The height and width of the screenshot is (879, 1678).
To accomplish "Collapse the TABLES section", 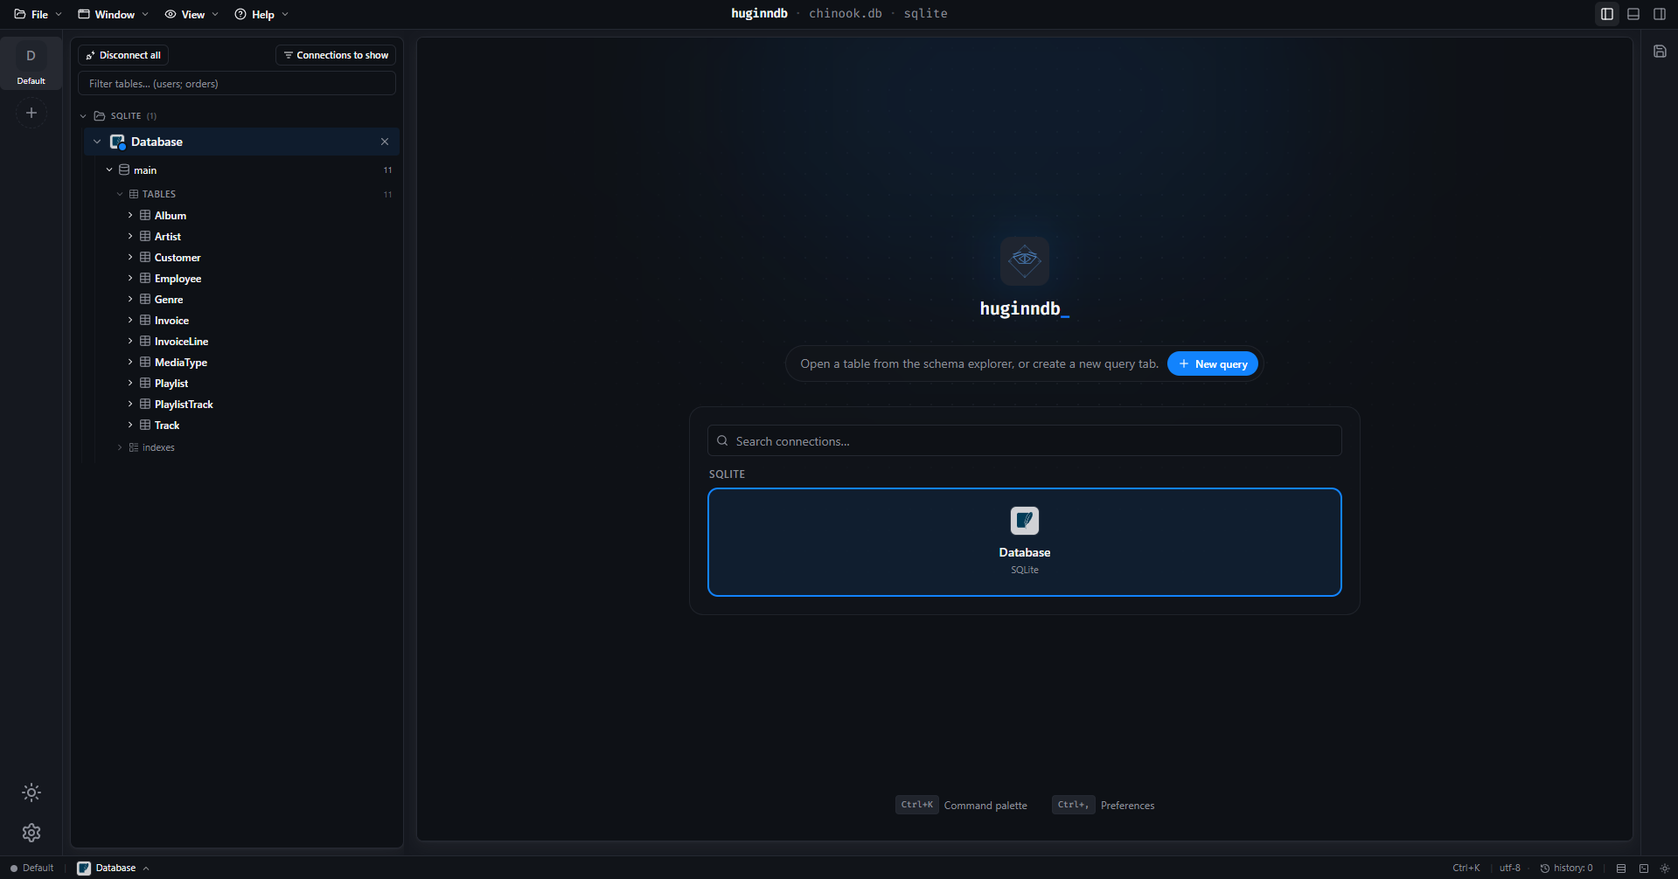I will click(x=120, y=194).
